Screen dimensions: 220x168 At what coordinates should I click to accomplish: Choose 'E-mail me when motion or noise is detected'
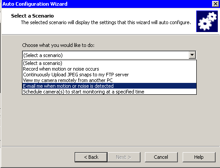tap(109, 86)
